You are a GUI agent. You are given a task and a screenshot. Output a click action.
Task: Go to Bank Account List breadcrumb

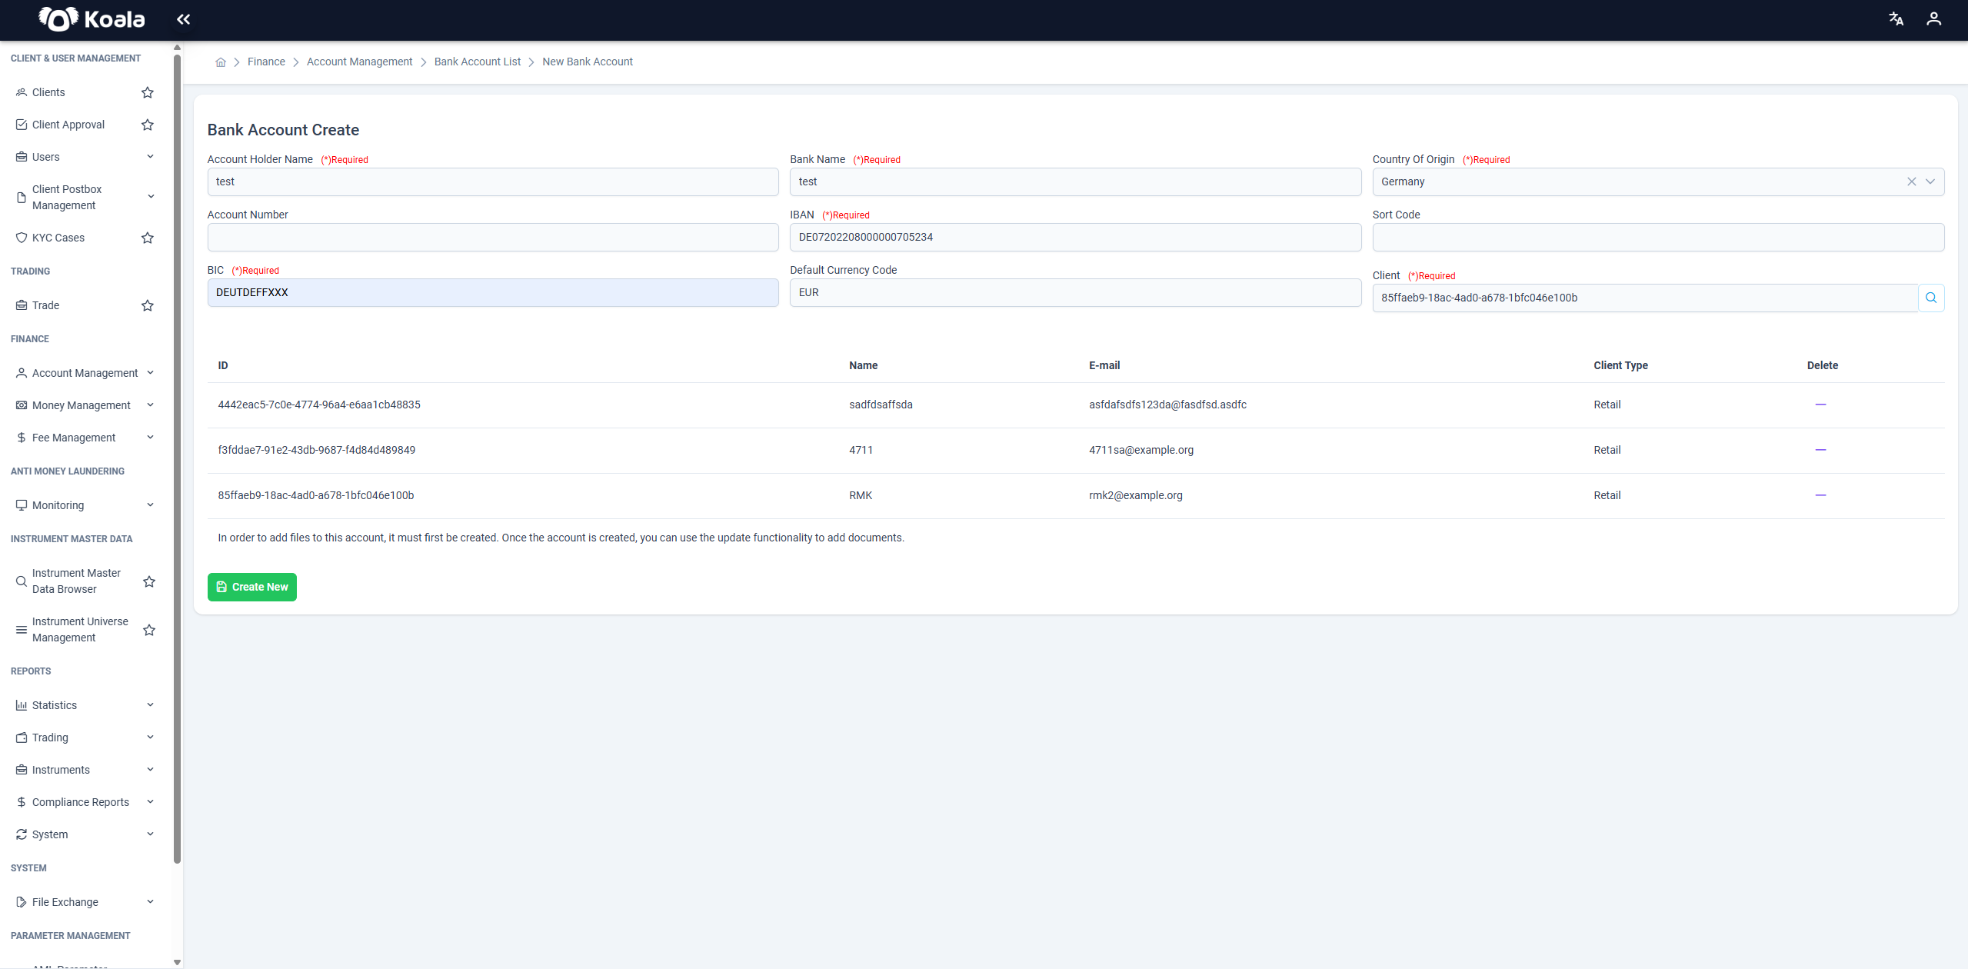pos(477,62)
